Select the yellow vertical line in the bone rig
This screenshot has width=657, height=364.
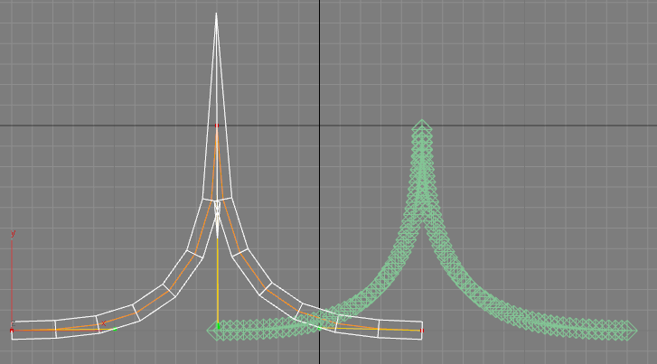pyautogui.click(x=217, y=271)
